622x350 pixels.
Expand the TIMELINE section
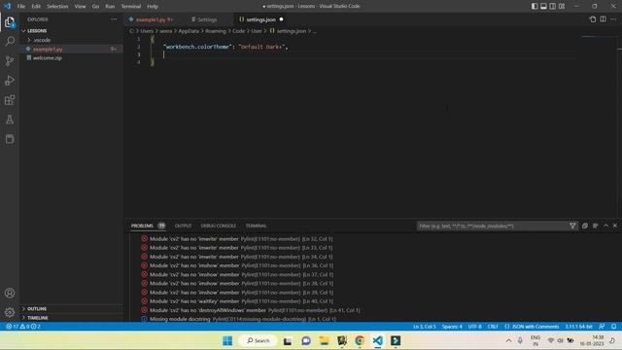[x=37, y=318]
